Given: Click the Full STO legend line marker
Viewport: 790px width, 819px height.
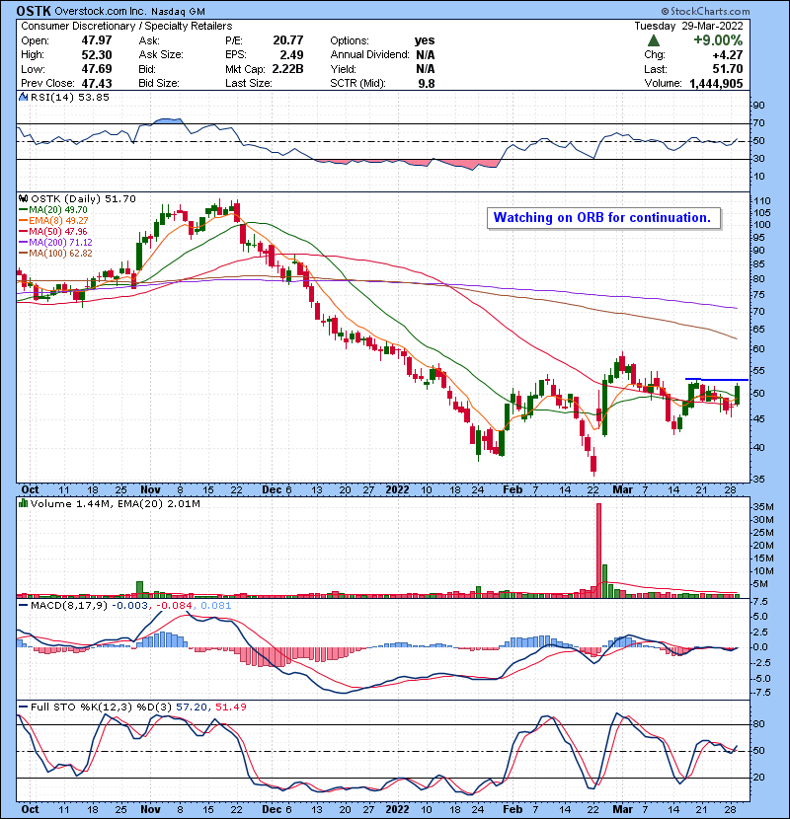Looking at the screenshot, I should 23,707.
